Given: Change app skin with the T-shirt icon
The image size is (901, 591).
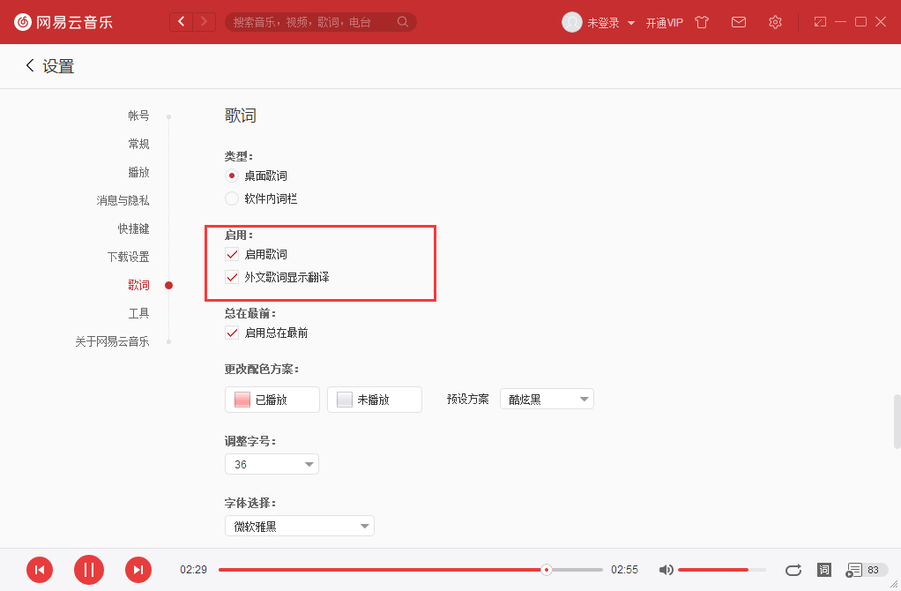Looking at the screenshot, I should [701, 21].
